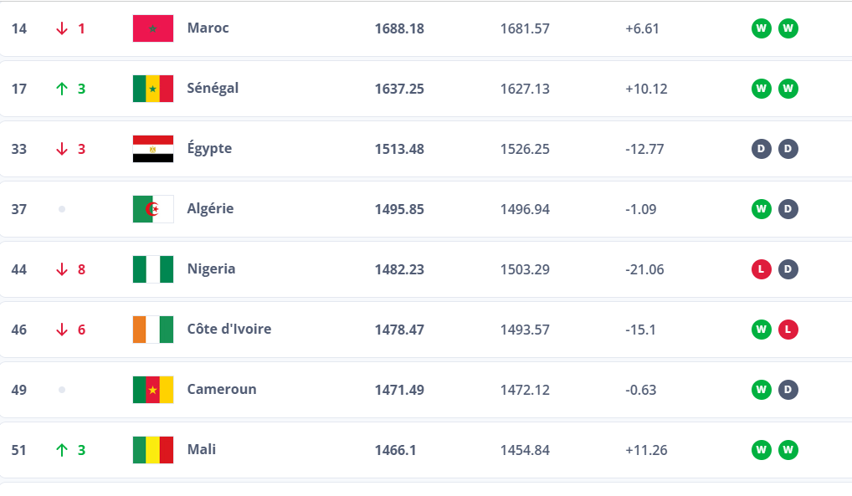This screenshot has width=852, height=496.
Task: Click the Mali flag icon
Action: pos(153,450)
